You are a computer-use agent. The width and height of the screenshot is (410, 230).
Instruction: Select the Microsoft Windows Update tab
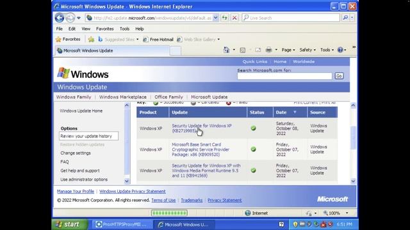pos(113,50)
